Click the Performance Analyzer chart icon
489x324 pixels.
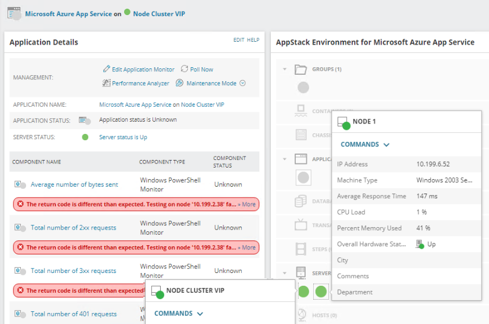pos(106,83)
